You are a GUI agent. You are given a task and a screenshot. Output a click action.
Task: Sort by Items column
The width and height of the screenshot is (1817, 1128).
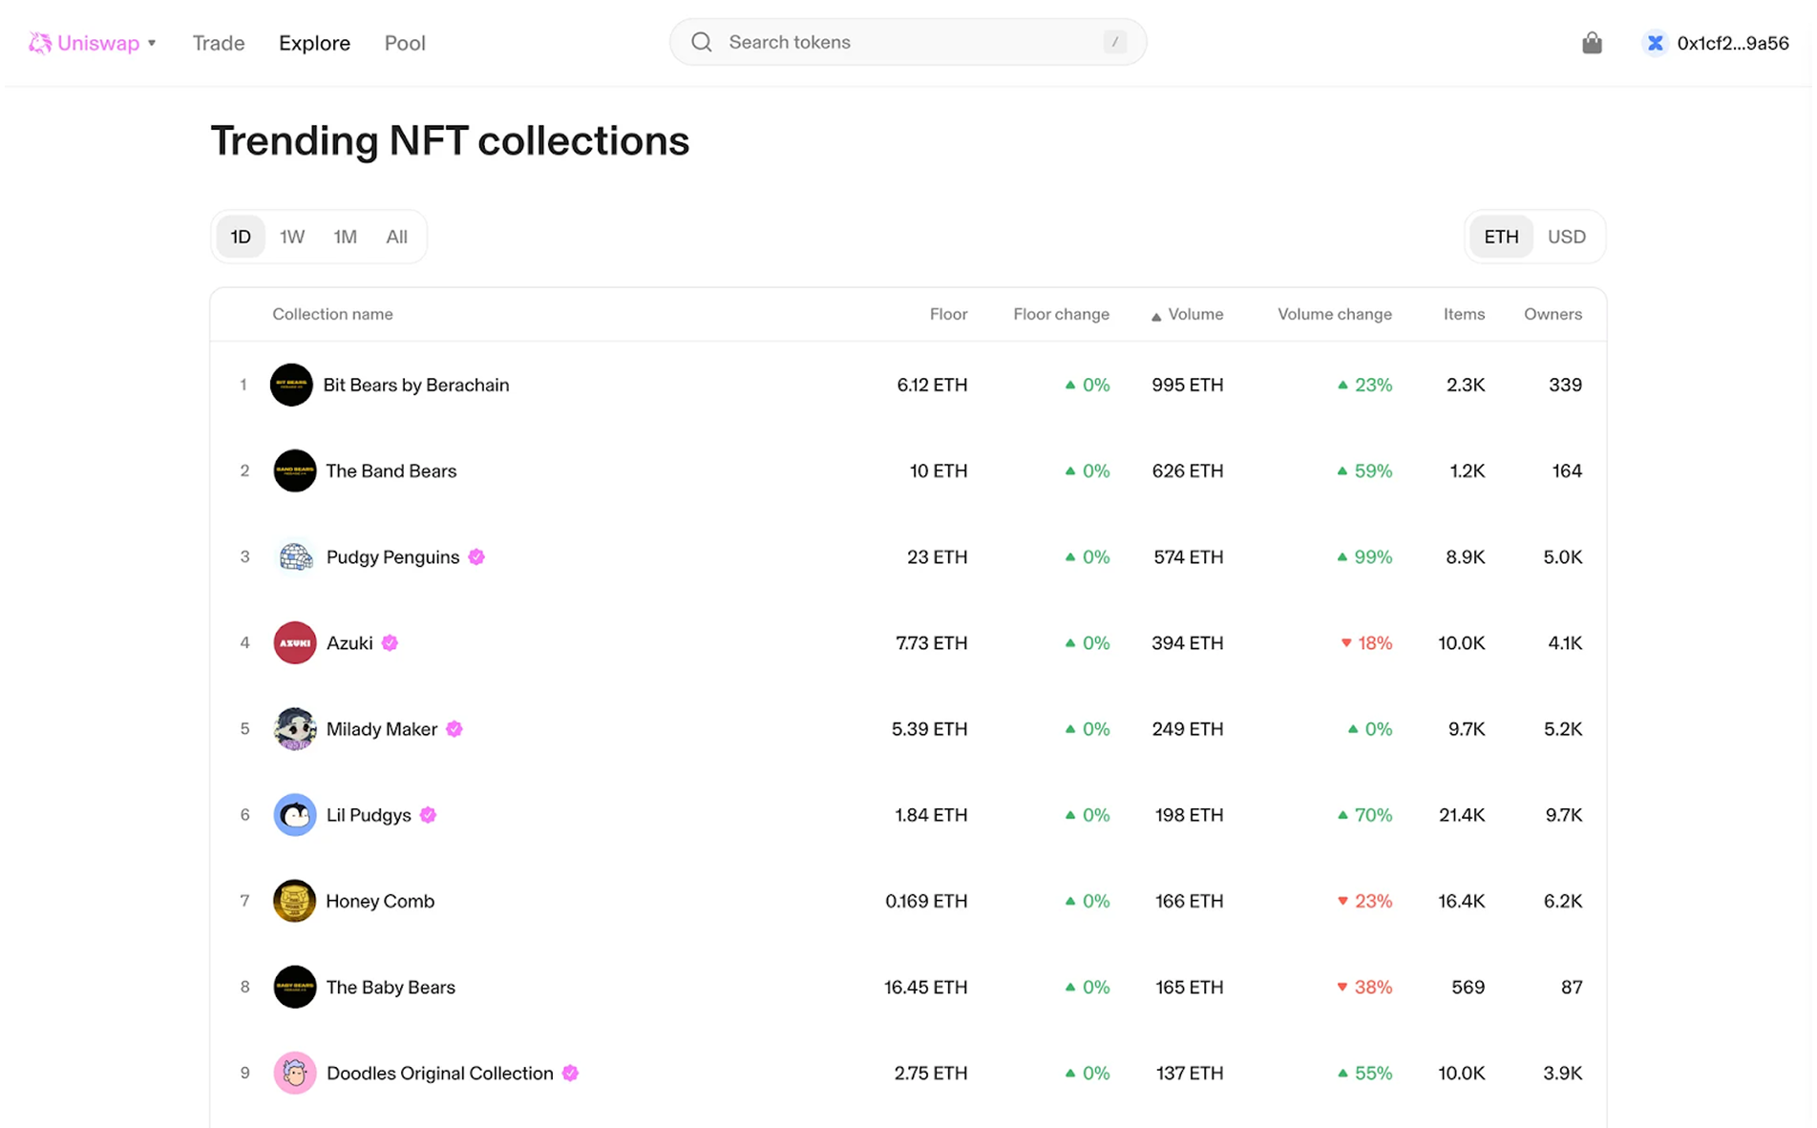(x=1464, y=314)
